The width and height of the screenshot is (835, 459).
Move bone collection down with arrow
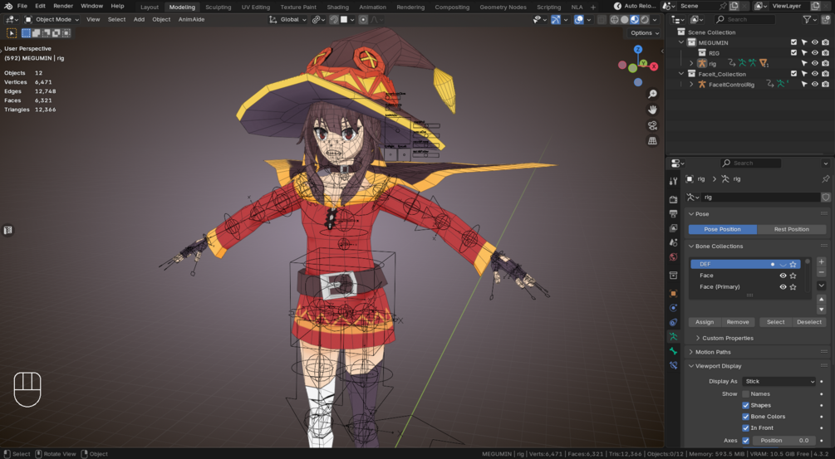pos(821,309)
